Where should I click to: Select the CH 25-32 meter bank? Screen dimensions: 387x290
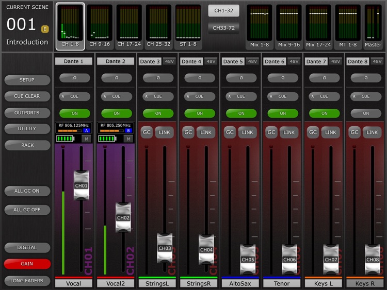pyautogui.click(x=158, y=26)
